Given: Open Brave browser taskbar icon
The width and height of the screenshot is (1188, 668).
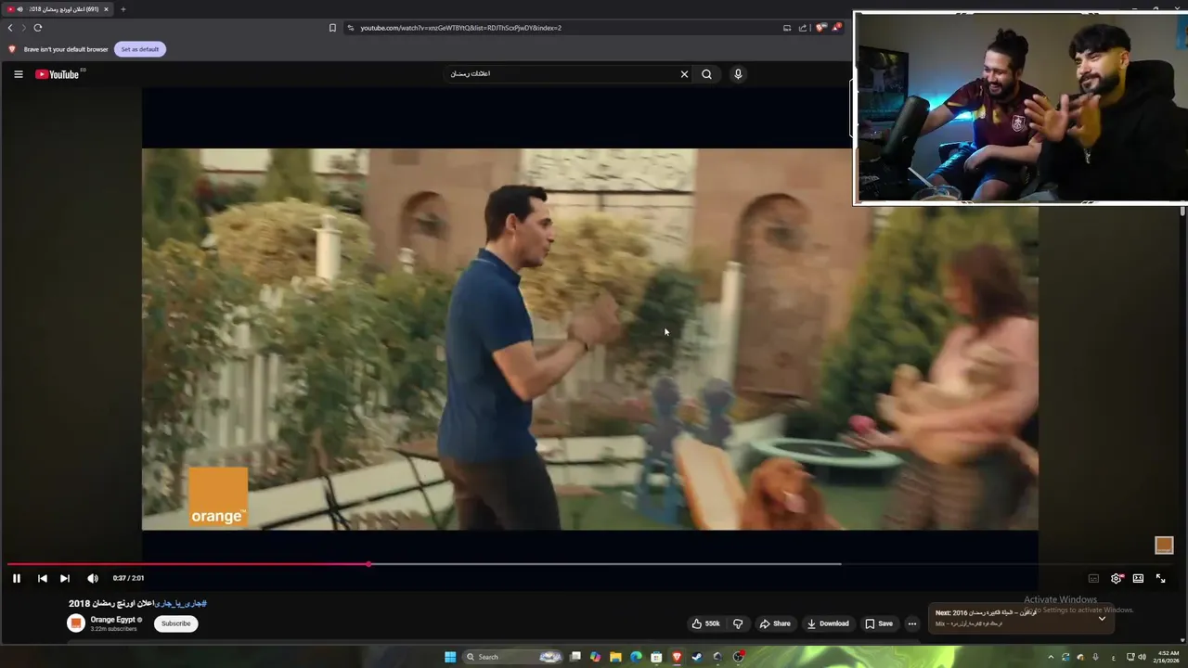Looking at the screenshot, I should pos(677,657).
